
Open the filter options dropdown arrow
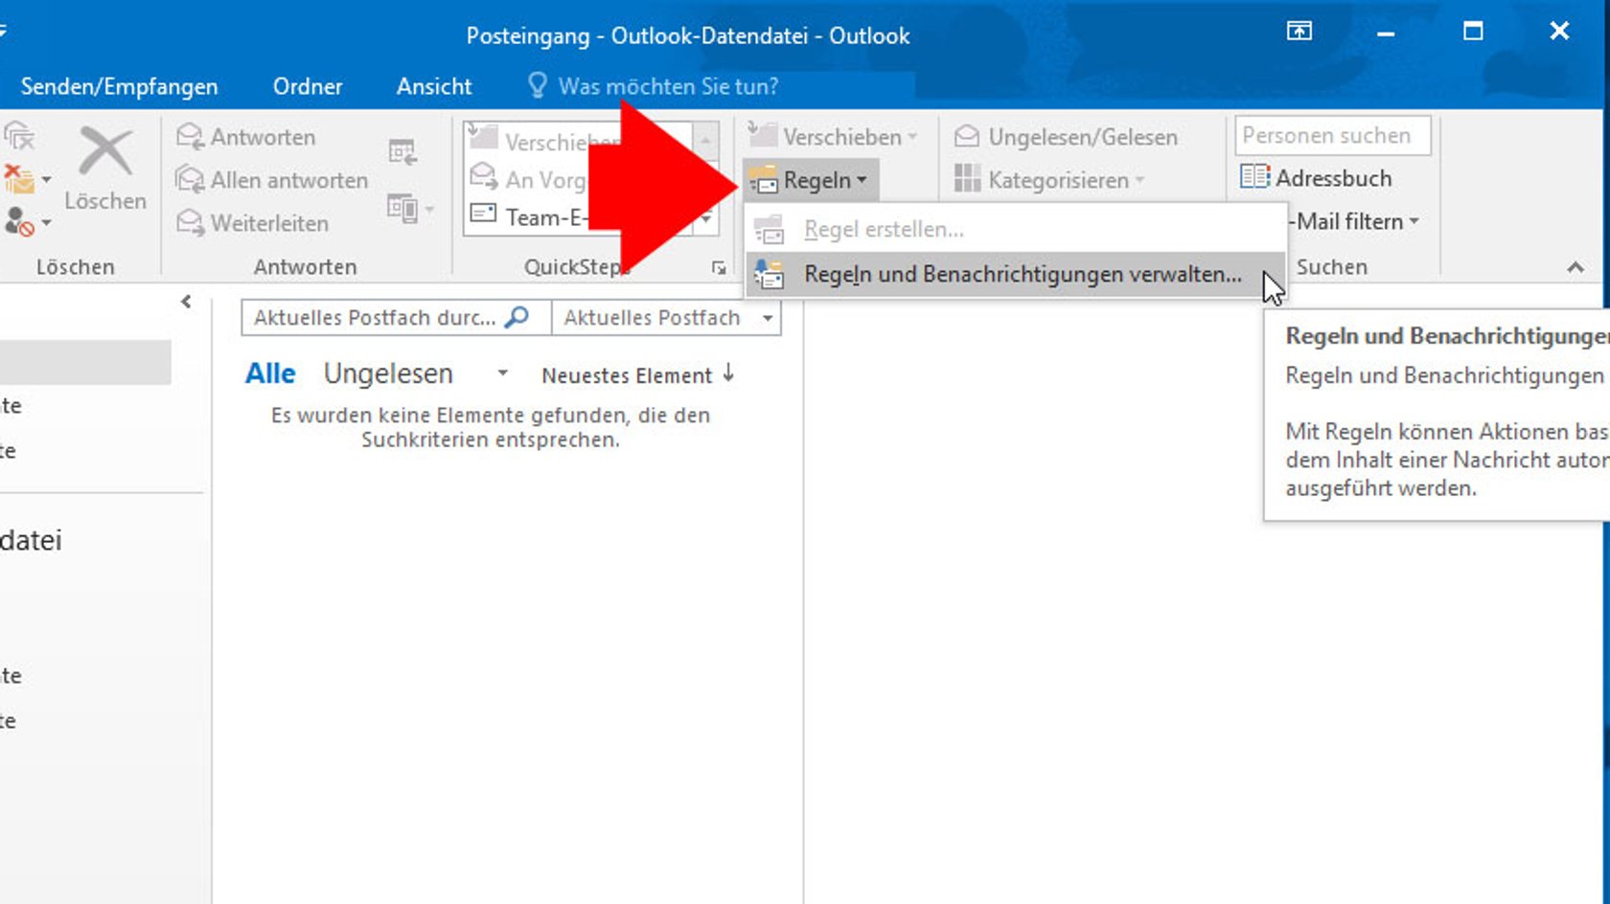502,373
